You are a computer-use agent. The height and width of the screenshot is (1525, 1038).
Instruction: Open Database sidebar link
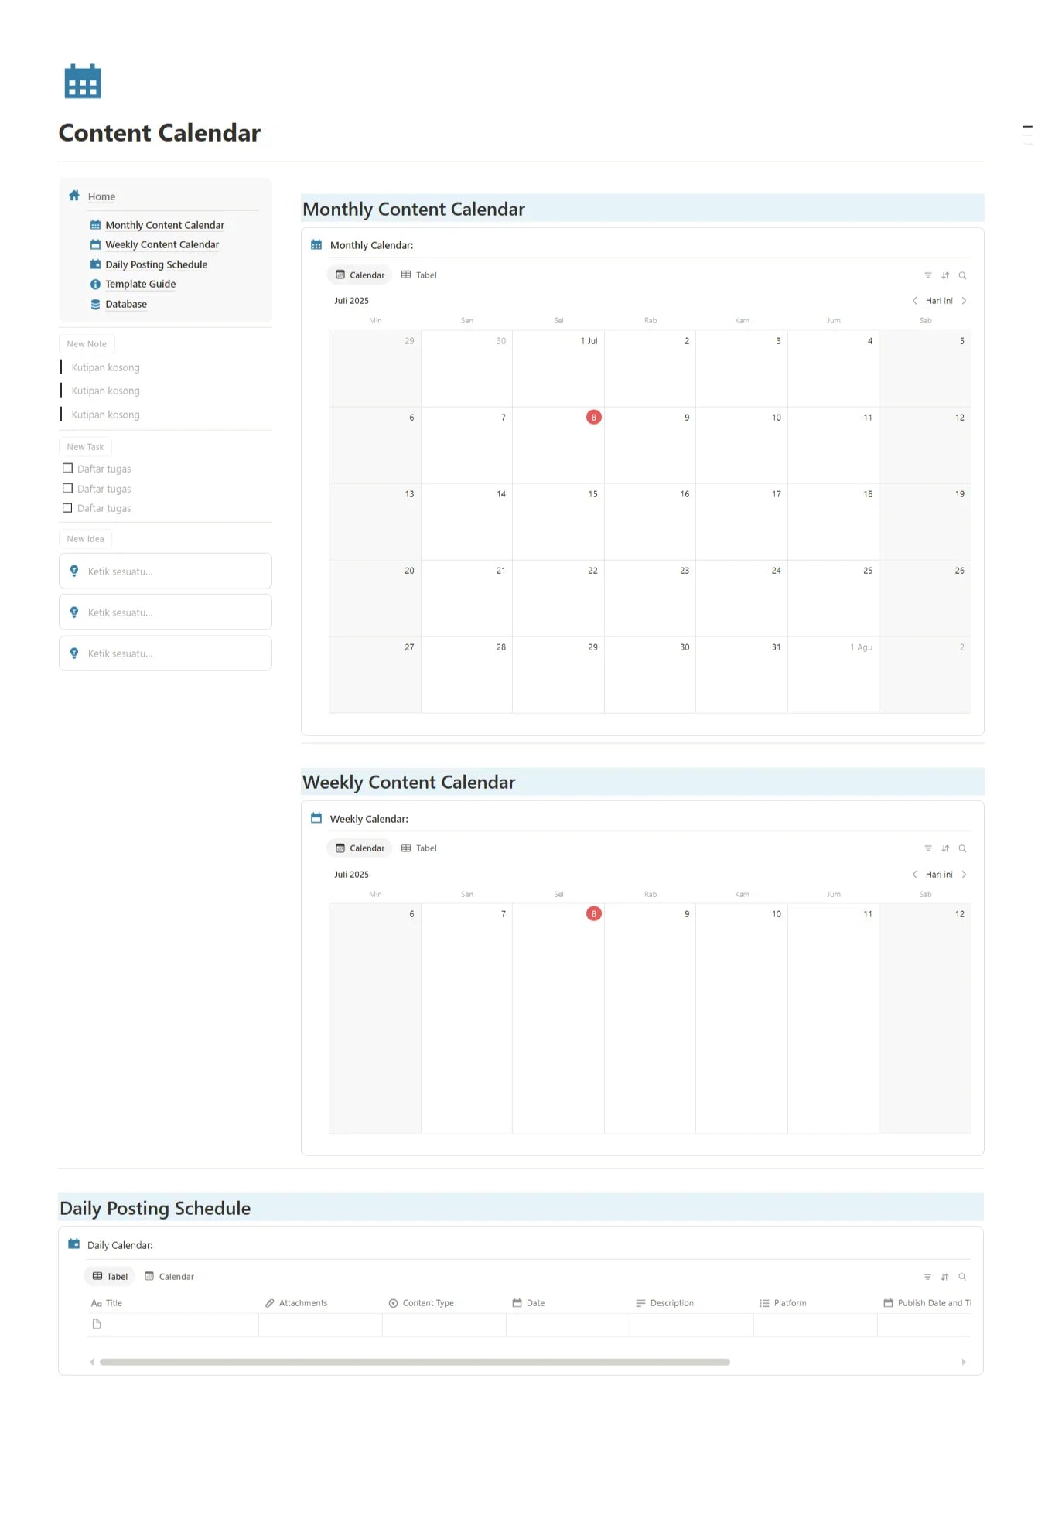click(x=126, y=304)
